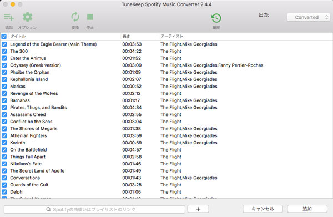Select the track title 'Kephallonia Island'
Image resolution: width=333 pixels, height=217 pixels.
[29, 79]
